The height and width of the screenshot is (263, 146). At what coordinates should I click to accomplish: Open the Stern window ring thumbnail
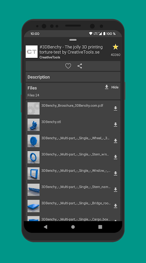coord(34,157)
